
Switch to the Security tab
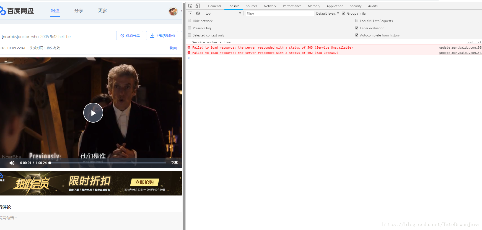pos(356,6)
